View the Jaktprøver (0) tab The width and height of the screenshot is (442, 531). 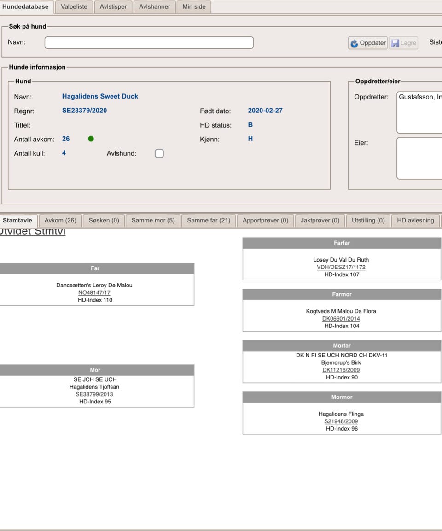click(x=320, y=221)
